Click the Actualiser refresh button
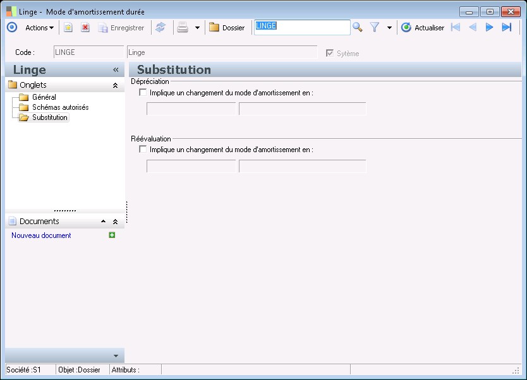This screenshot has width=527, height=380. [423, 28]
